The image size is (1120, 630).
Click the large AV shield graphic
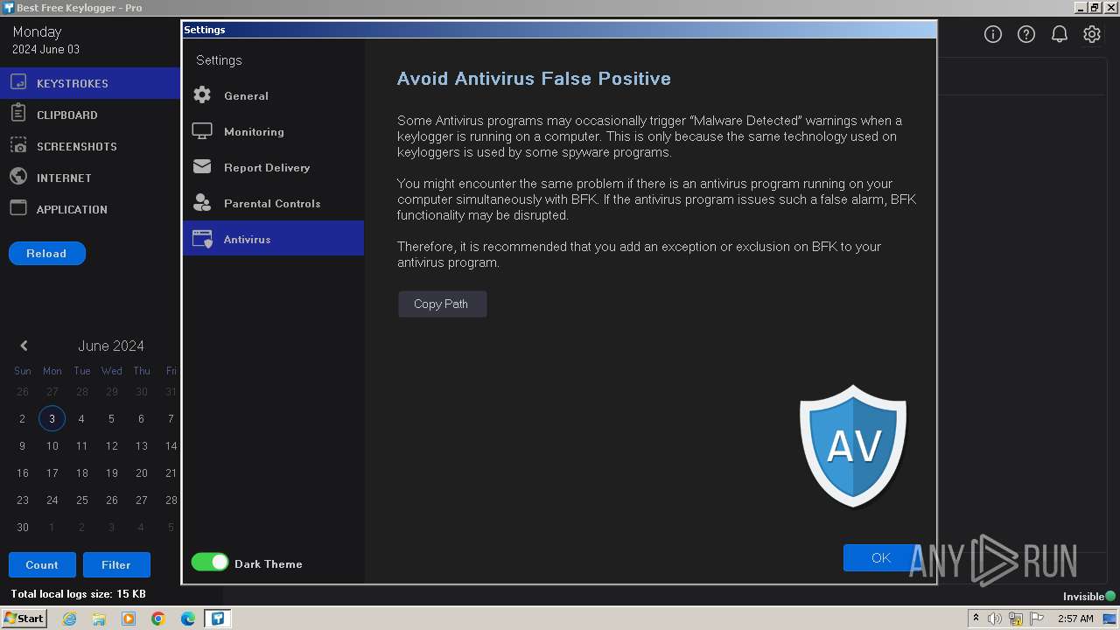[x=853, y=445]
